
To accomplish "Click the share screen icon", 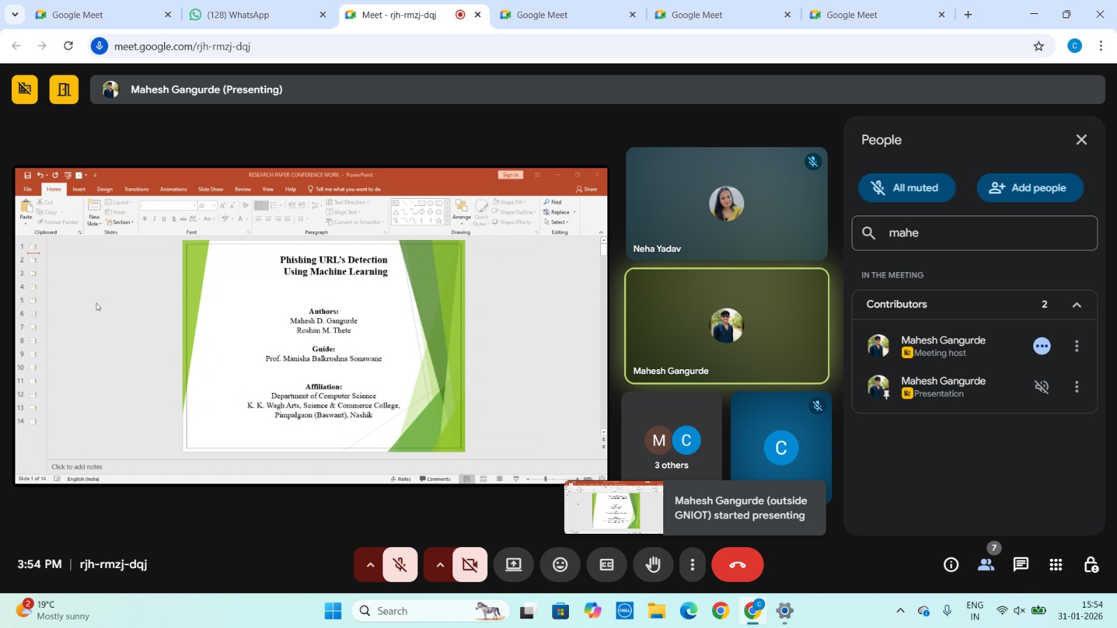I will pyautogui.click(x=514, y=565).
